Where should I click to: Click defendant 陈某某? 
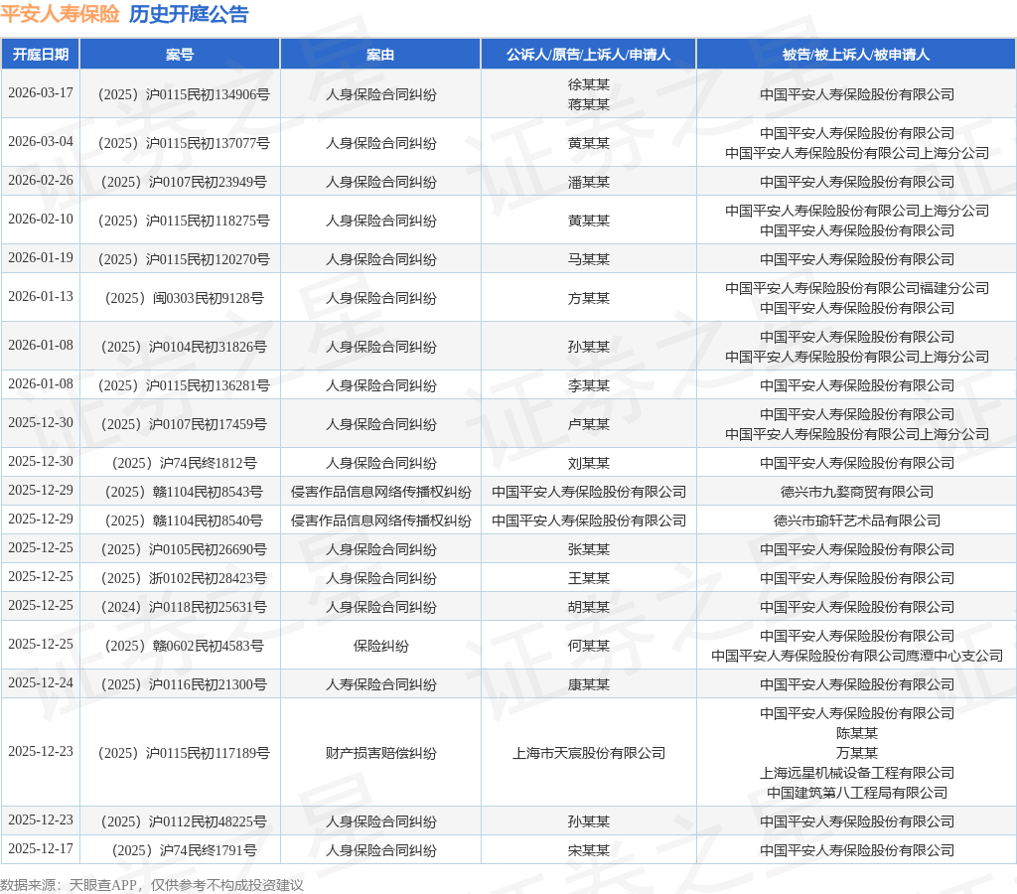857,733
